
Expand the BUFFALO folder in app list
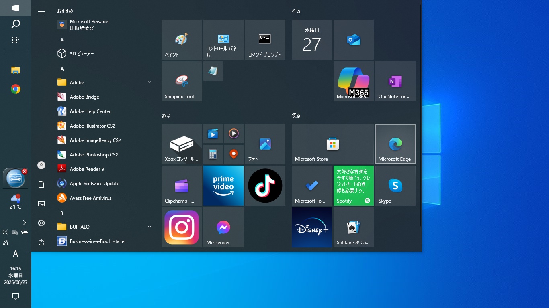click(104, 227)
